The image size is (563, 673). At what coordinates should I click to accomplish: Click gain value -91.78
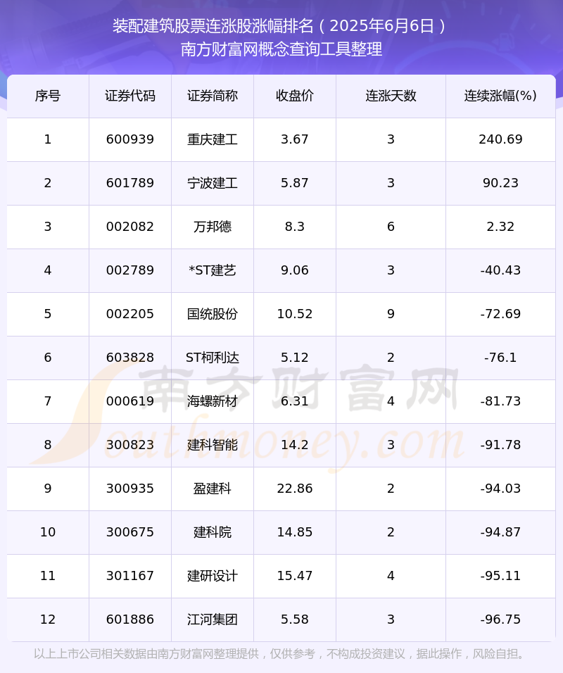[501, 445]
